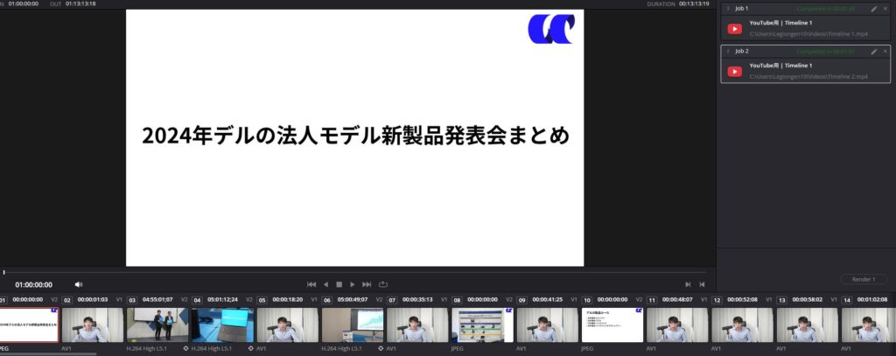The width and height of the screenshot is (896, 356).
Task: Select clip 10 white slide thumbnail
Action: (612, 325)
